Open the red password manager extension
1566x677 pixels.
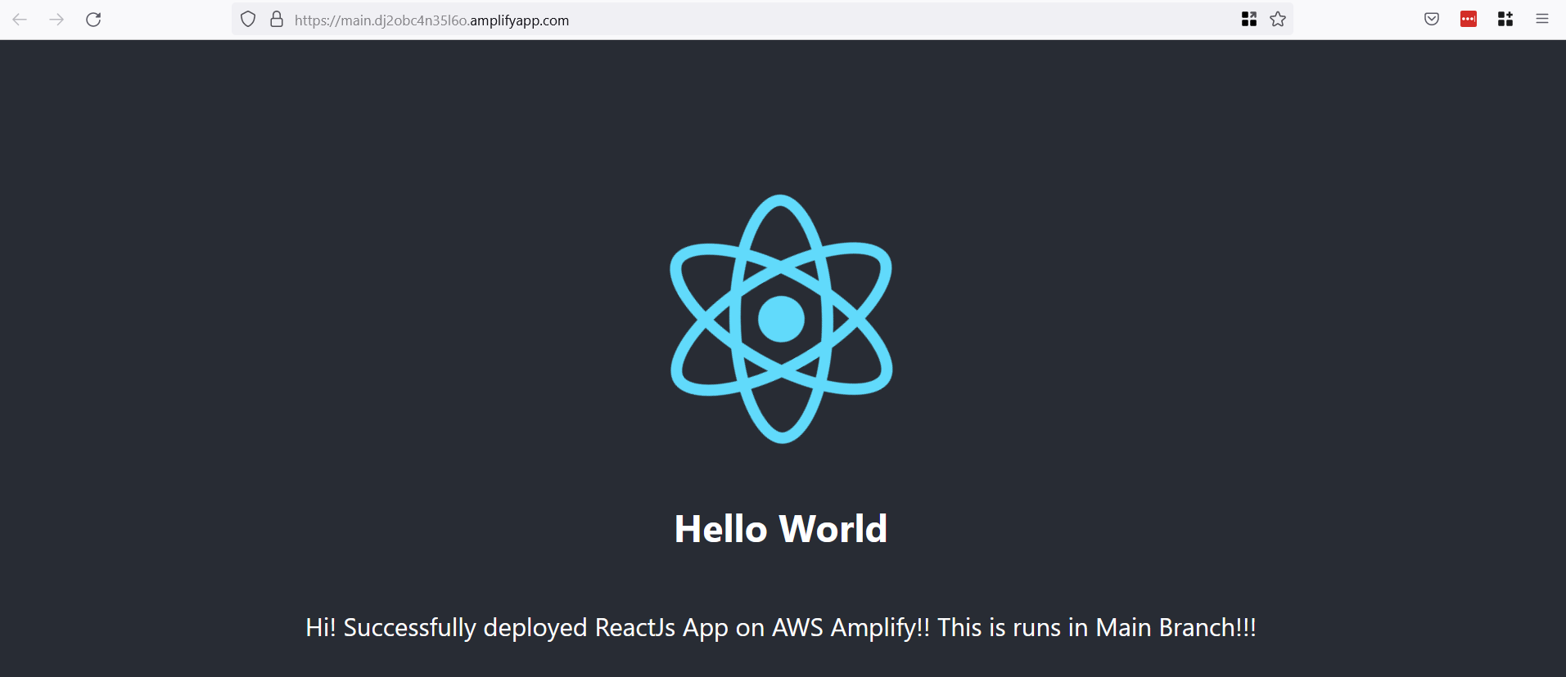click(x=1469, y=20)
